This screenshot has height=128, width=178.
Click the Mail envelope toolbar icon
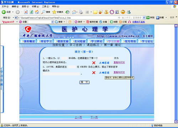(74, 12)
